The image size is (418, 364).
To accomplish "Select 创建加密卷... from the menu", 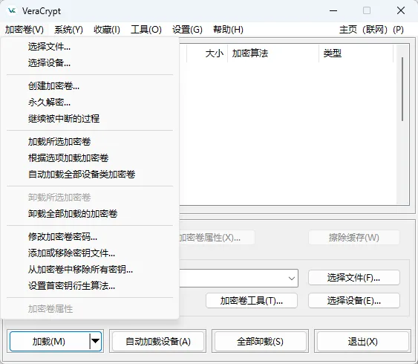I will point(90,86).
